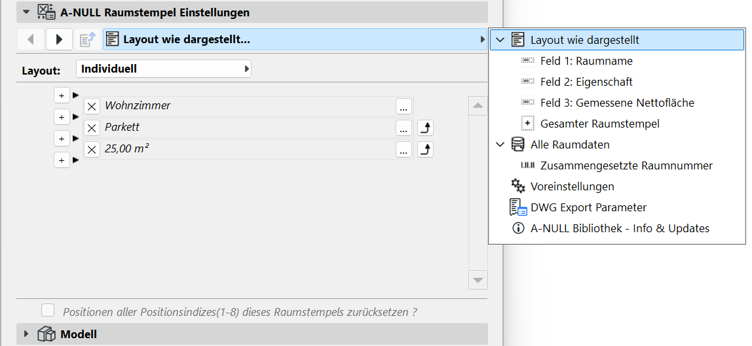Toggle the reset Positionsindizes checkbox
This screenshot has width=752, height=346.
point(48,311)
